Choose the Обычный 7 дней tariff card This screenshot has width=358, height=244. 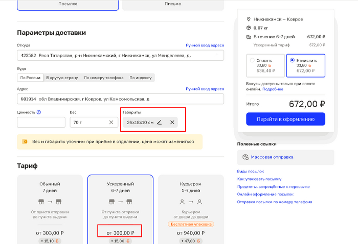[x=50, y=204]
